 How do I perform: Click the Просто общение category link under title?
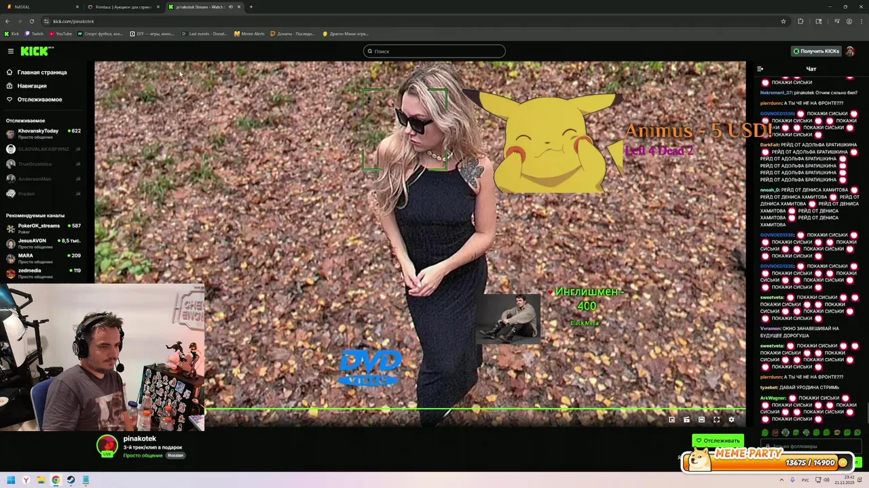point(143,455)
